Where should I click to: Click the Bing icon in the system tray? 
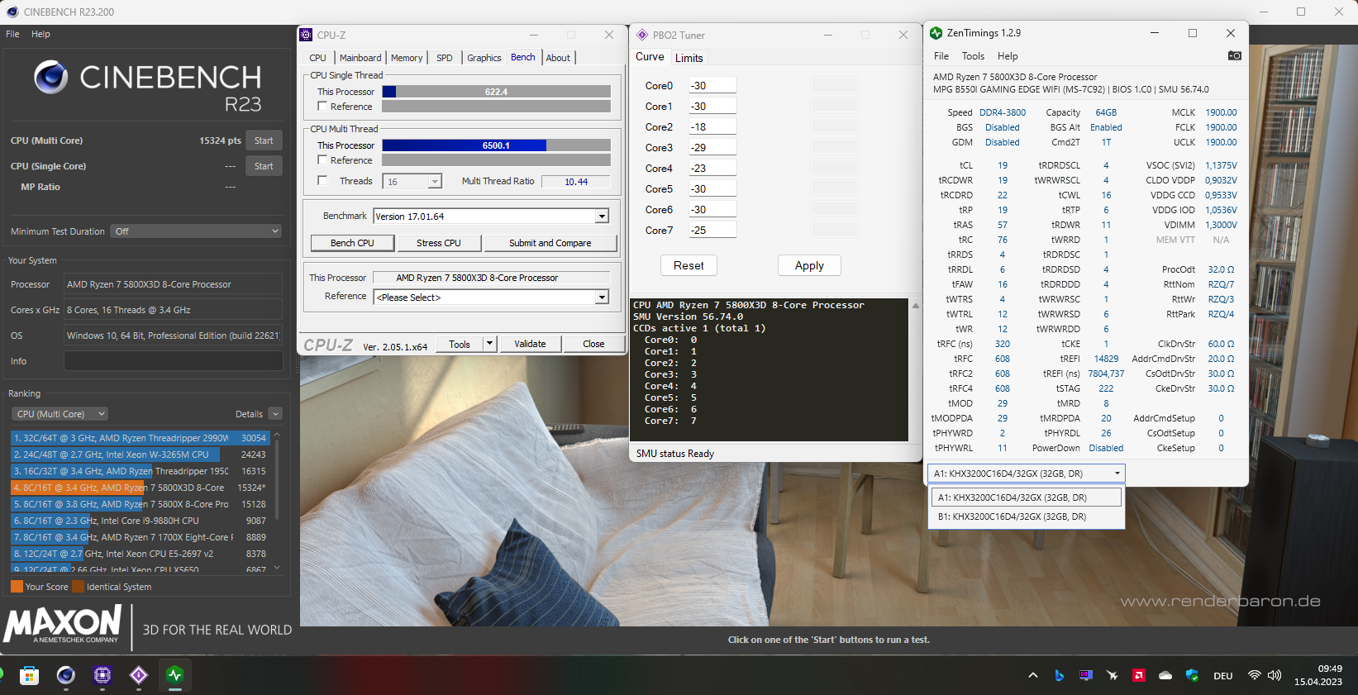1059,675
